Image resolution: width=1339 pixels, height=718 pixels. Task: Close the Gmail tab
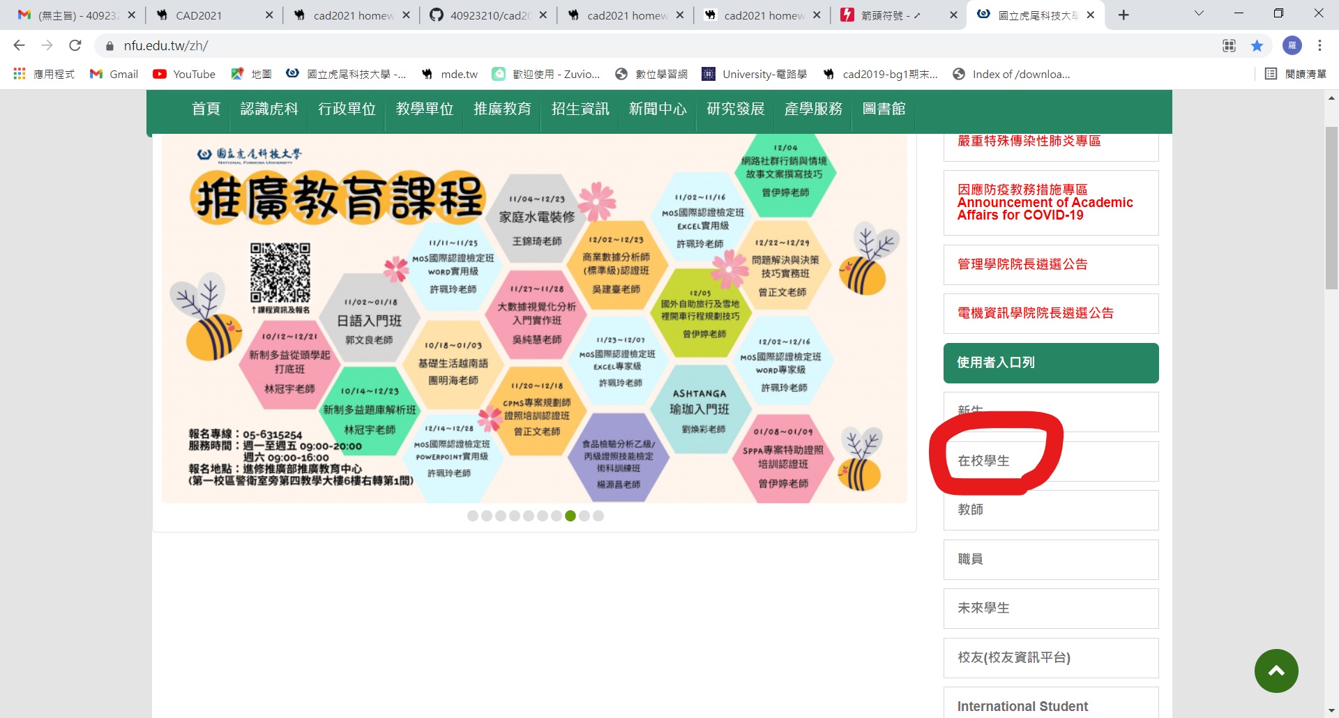tap(131, 15)
